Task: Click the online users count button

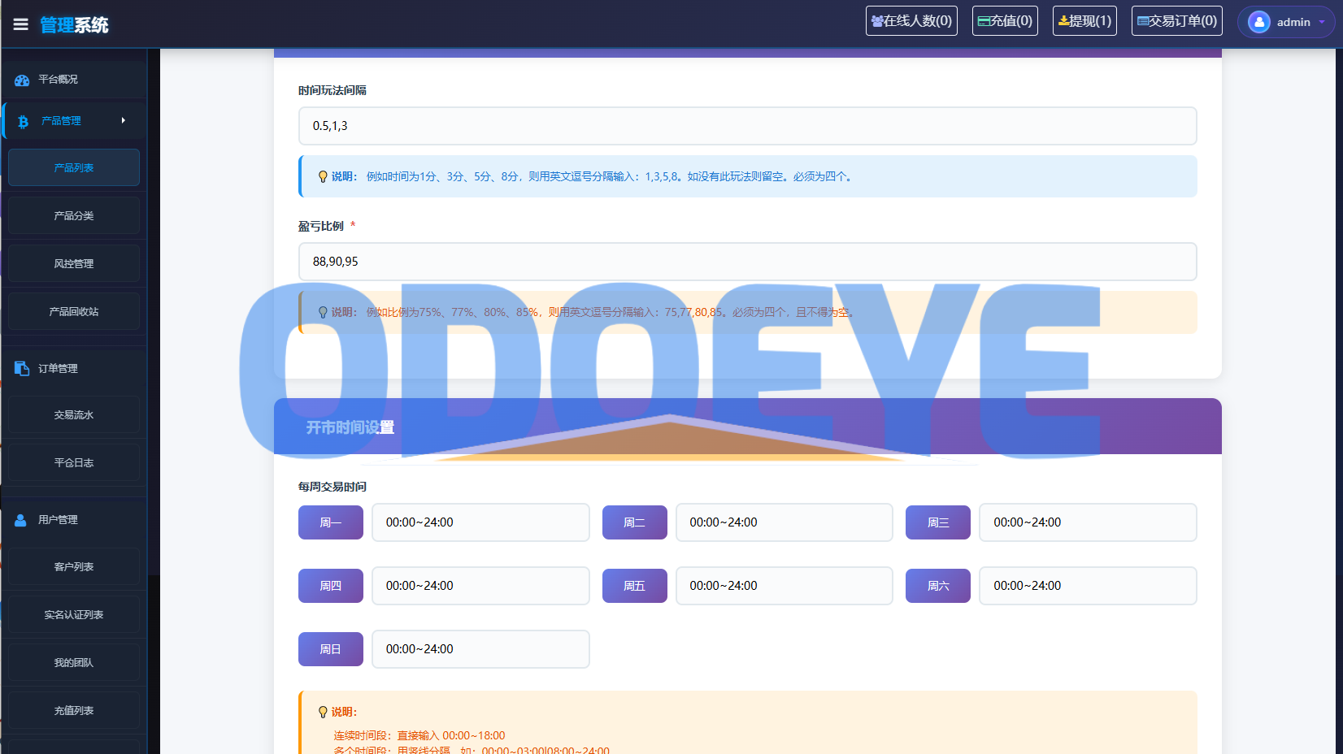Action: tap(911, 21)
